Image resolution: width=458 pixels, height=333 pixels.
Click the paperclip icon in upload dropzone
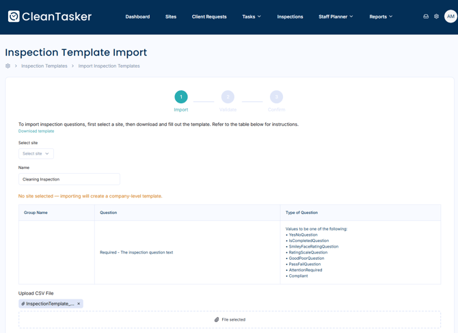tap(217, 320)
